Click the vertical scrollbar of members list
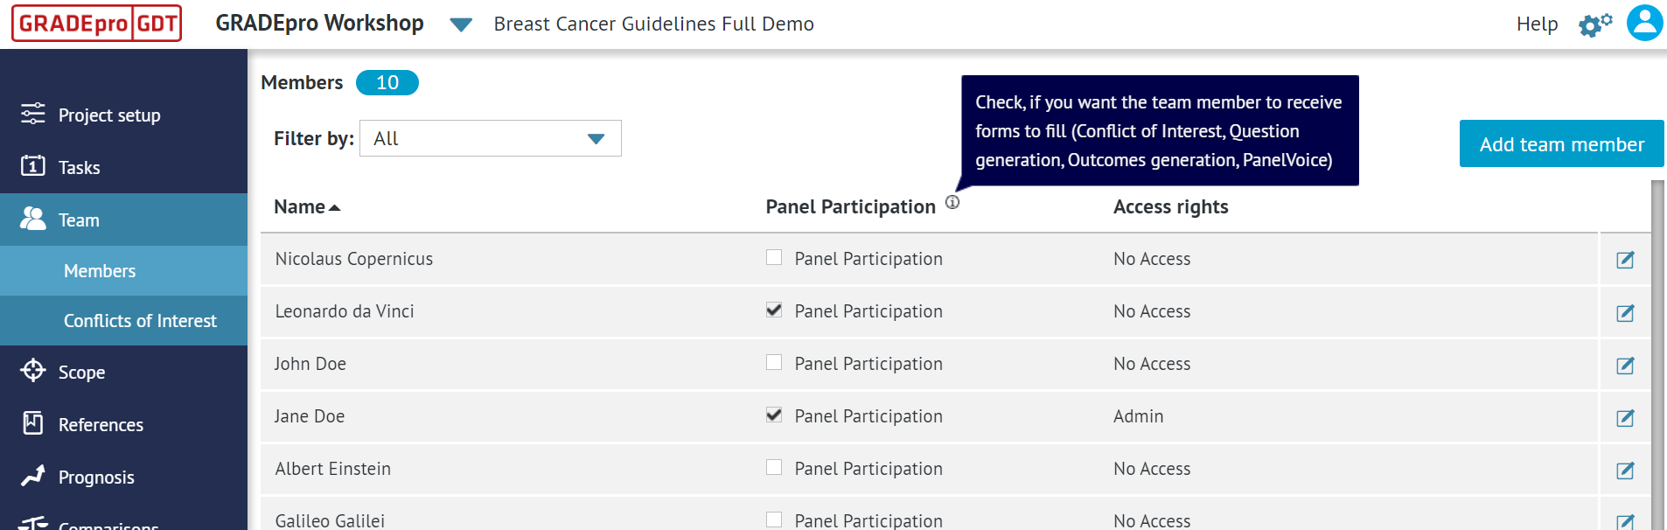Image resolution: width=1667 pixels, height=530 pixels. [x=1657, y=350]
